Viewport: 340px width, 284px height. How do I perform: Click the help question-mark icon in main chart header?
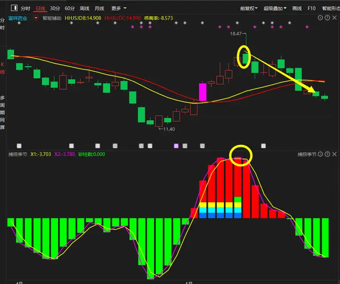pos(327,18)
